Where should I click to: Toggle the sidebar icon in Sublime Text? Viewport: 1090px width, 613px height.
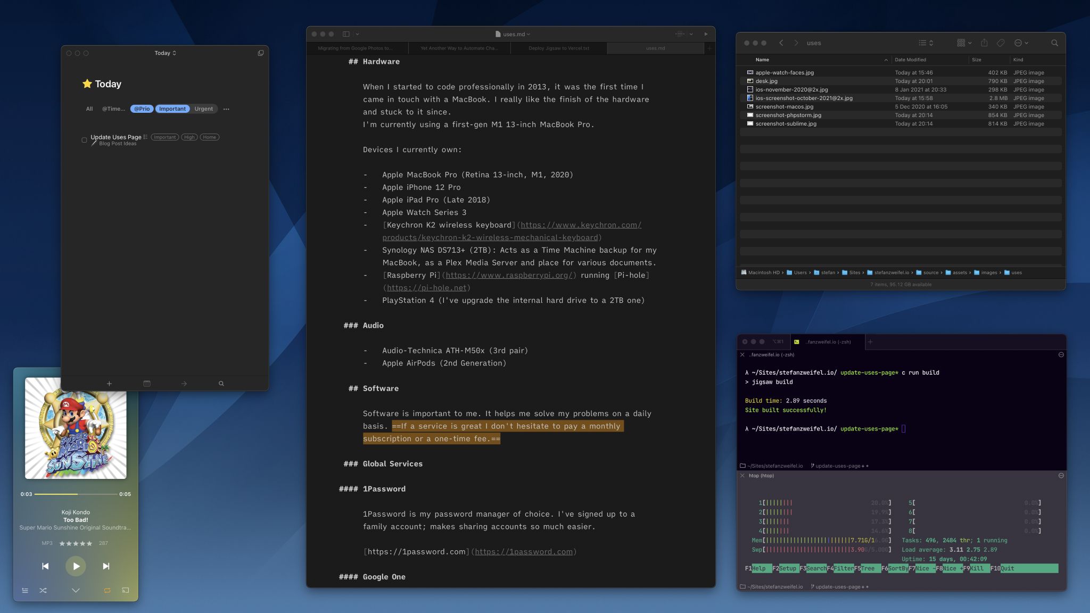[345, 33]
